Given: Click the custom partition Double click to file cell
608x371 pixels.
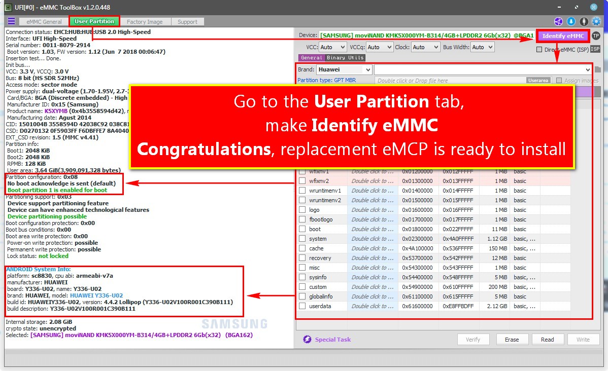Looking at the screenshot, I should pos(372,287).
